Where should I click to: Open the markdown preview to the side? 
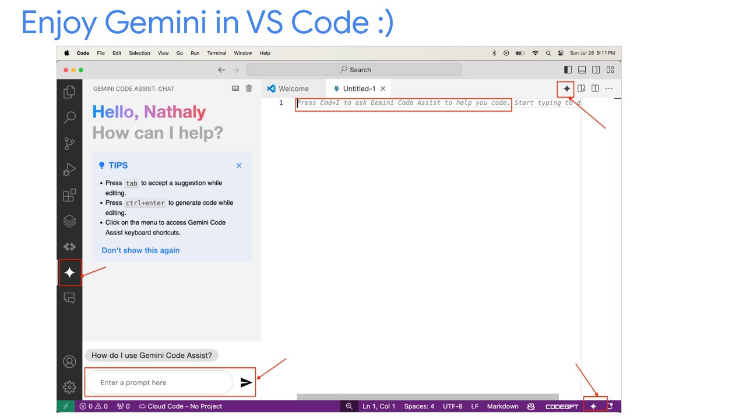pyautogui.click(x=581, y=88)
